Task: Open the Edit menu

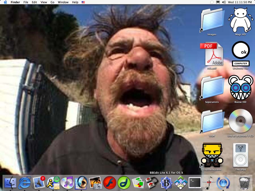Action: (34, 2)
